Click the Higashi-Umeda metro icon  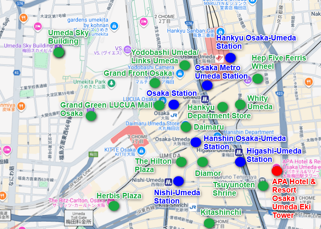[x=239, y=152]
